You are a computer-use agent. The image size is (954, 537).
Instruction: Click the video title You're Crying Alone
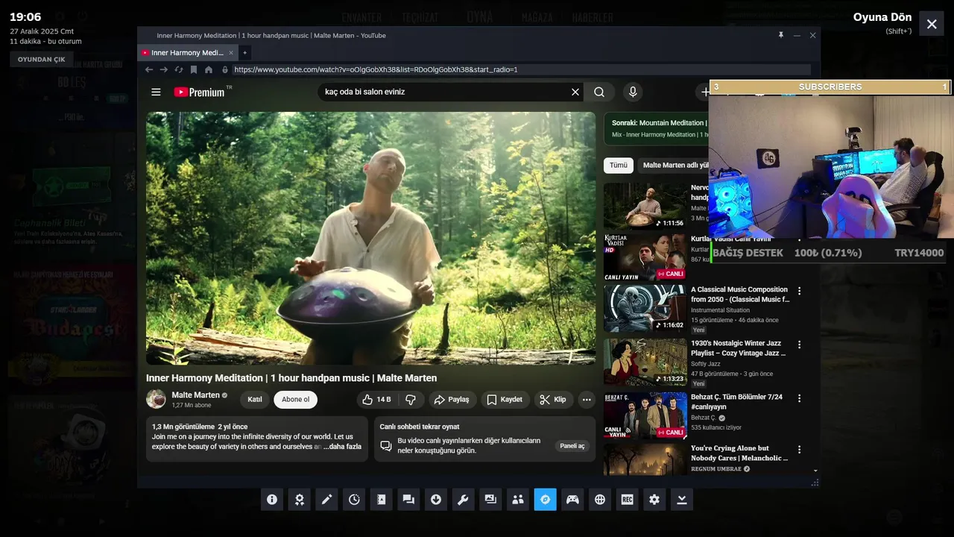[x=739, y=453]
